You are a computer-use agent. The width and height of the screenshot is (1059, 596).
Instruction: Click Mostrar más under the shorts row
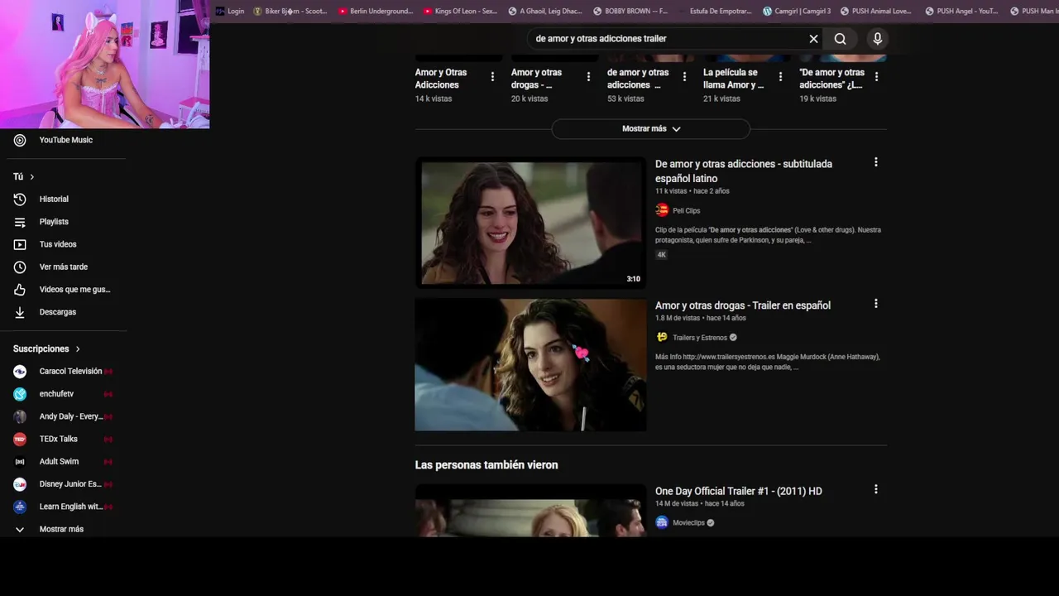click(650, 129)
